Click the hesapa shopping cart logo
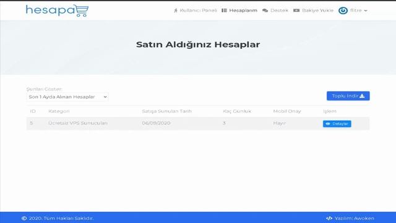Viewport: 396px width, 223px height. coord(58,11)
